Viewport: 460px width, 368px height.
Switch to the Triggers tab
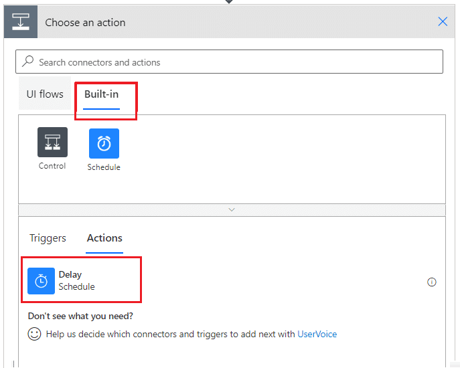click(48, 238)
